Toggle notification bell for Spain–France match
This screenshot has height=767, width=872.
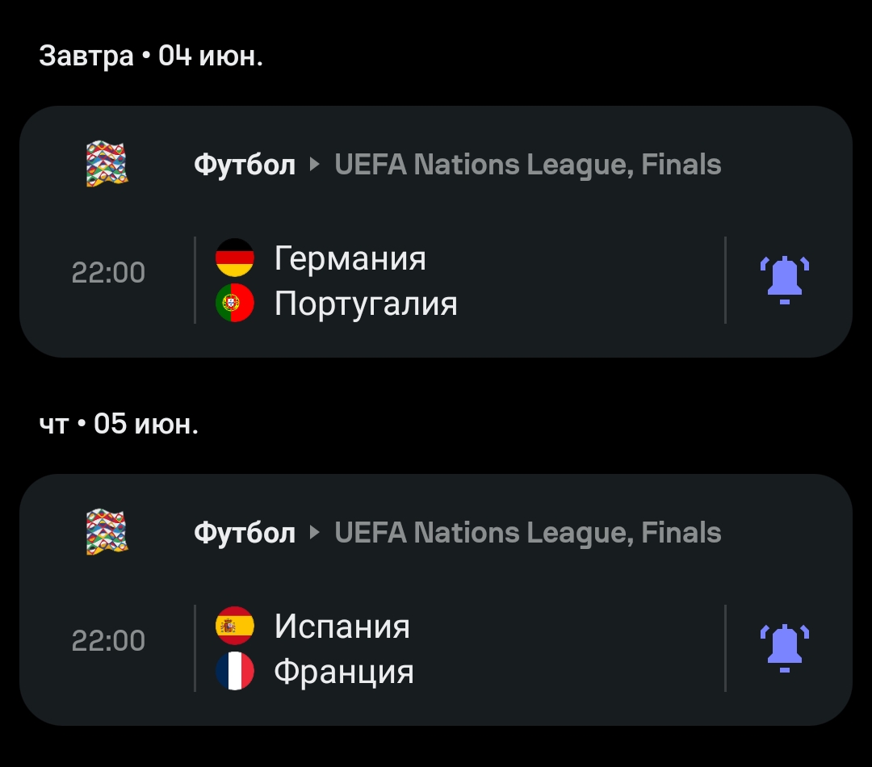[x=784, y=648]
